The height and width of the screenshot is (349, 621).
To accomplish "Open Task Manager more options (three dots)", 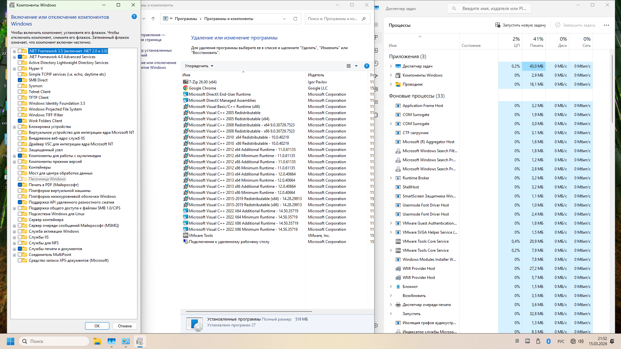I will coord(606,25).
